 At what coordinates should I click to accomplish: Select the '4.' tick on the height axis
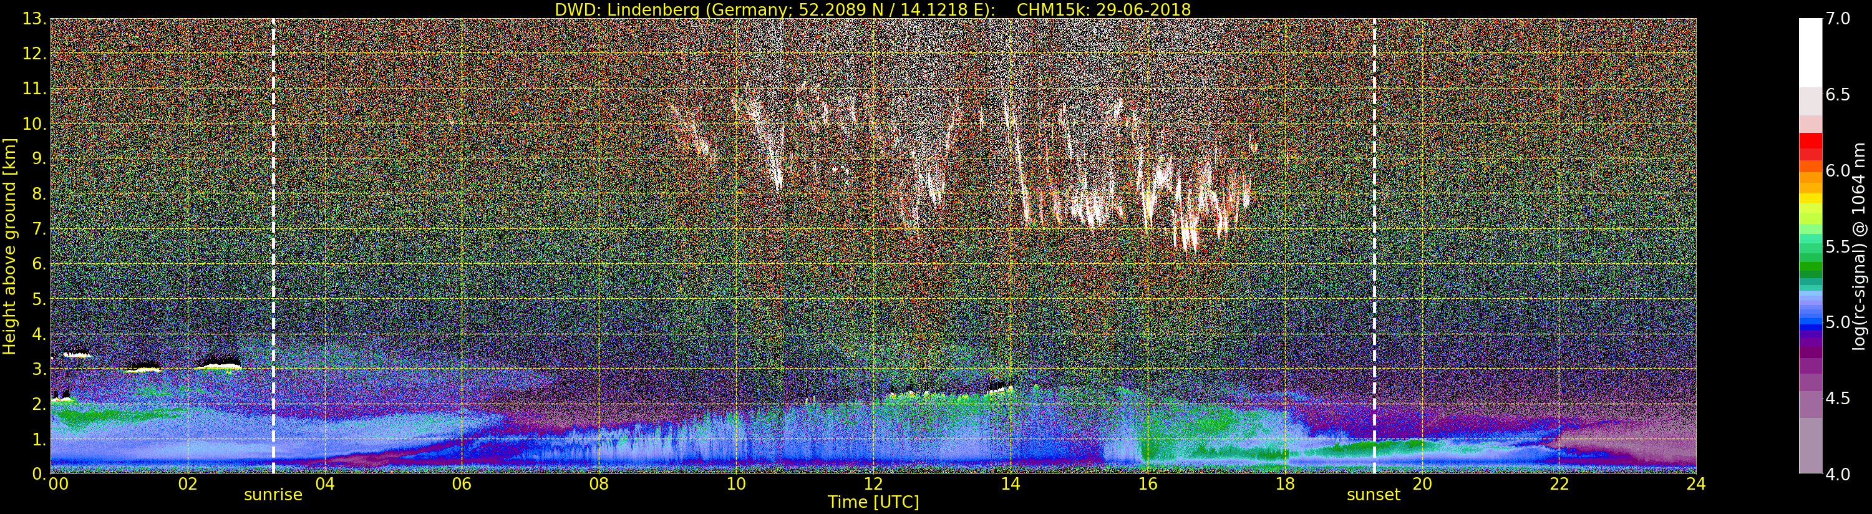tap(39, 334)
